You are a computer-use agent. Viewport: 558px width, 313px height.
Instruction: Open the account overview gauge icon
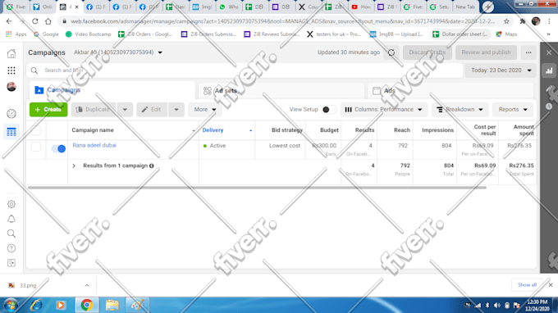point(11,114)
